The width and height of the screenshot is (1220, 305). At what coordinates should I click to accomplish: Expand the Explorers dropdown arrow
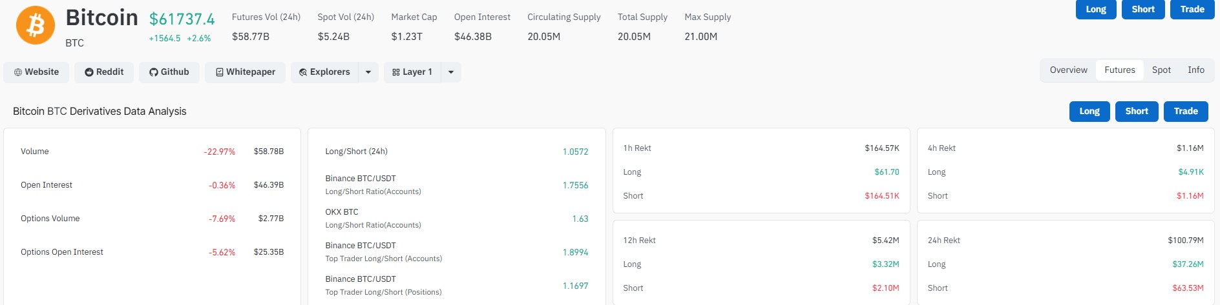tap(368, 72)
